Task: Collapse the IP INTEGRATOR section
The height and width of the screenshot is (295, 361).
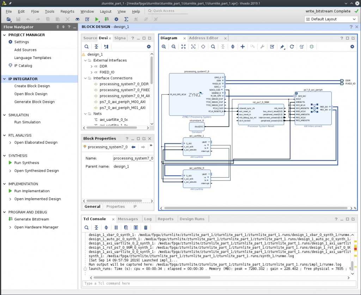Action: (4, 79)
